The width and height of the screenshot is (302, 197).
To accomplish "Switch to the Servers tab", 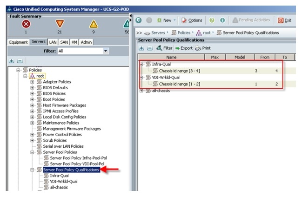I will pyautogui.click(x=39, y=41).
